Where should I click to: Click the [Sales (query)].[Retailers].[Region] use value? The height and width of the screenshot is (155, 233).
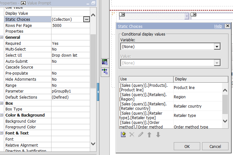tap(143, 97)
